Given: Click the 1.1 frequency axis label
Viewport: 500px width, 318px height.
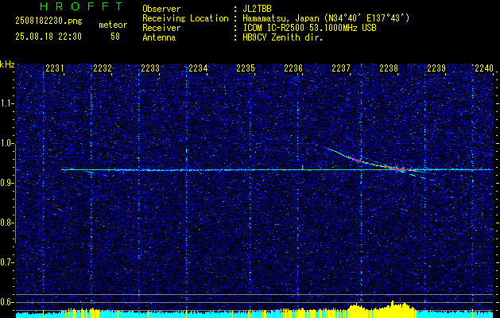Looking at the screenshot, I should (6, 103).
